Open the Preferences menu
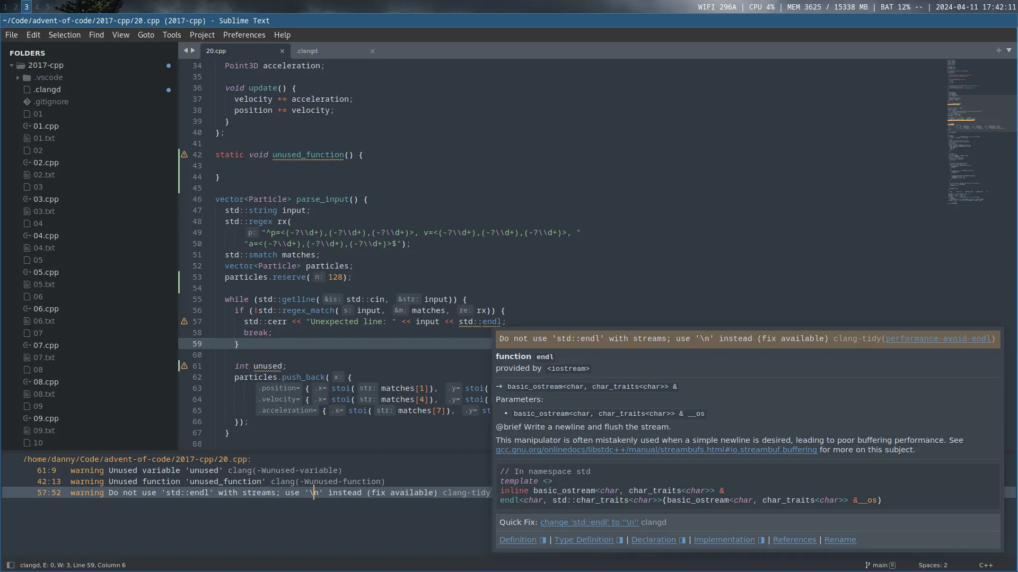This screenshot has width=1018, height=572. point(244,35)
